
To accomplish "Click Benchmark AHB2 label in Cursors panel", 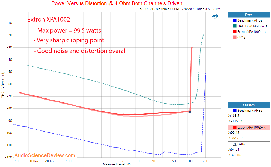I will click(x=249, y=111).
